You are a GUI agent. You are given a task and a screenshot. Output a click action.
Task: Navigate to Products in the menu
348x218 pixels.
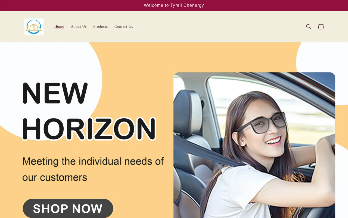pos(101,26)
